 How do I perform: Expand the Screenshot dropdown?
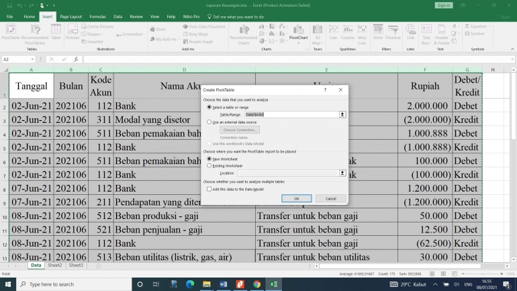coord(144,34)
